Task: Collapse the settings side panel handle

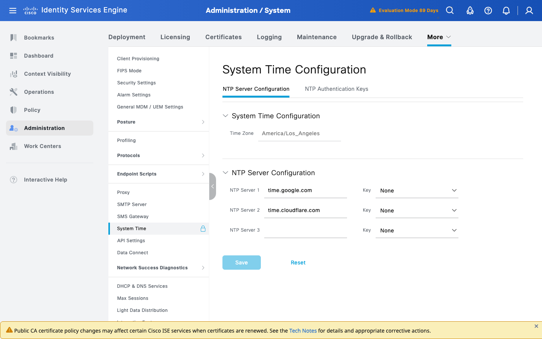Action: click(213, 186)
